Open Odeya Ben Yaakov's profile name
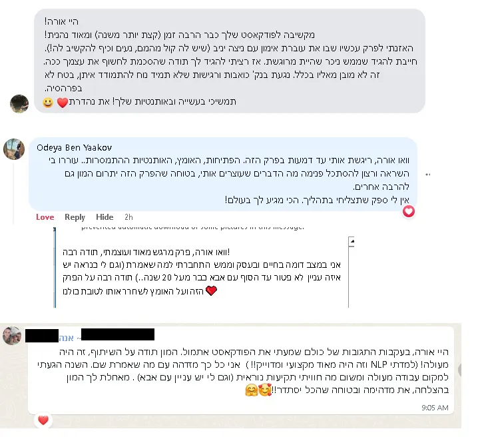 coord(75,147)
